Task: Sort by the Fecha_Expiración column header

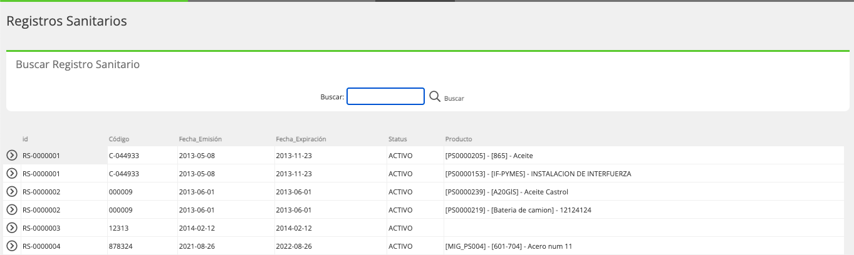Action: 301,139
